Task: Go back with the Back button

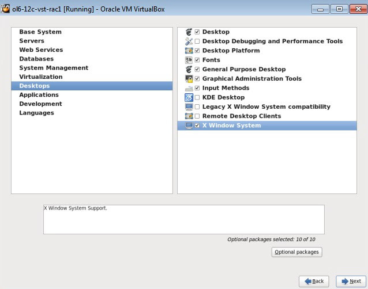Action: pos(314,282)
